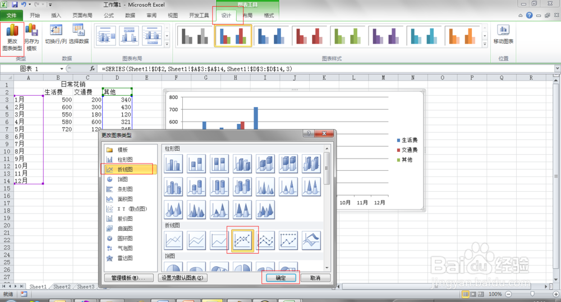Switch to the Insert (插入) tab
The width and height of the screenshot is (561, 302).
tap(56, 15)
